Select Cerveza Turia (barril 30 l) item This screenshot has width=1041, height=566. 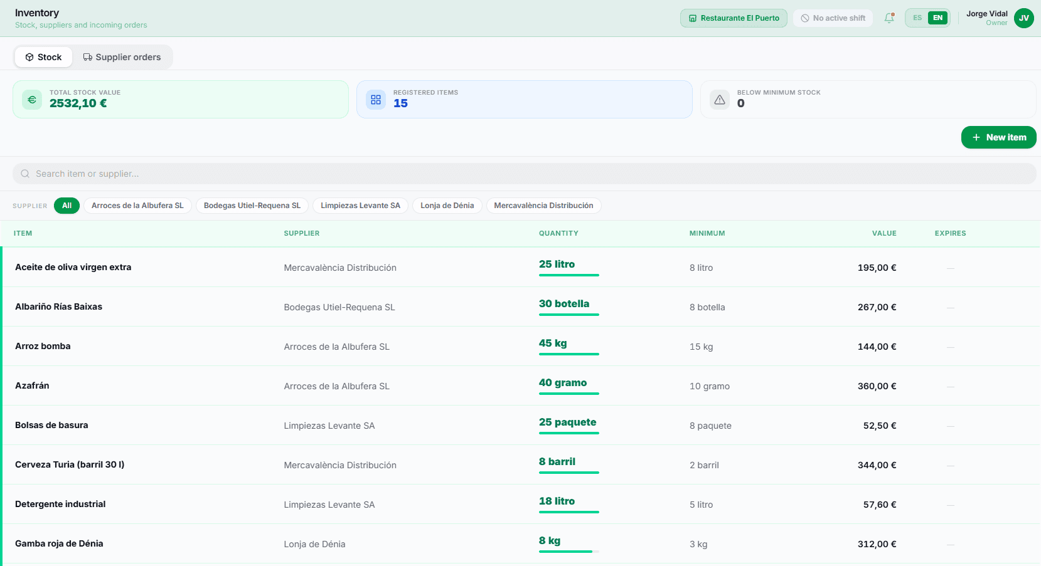70,464
